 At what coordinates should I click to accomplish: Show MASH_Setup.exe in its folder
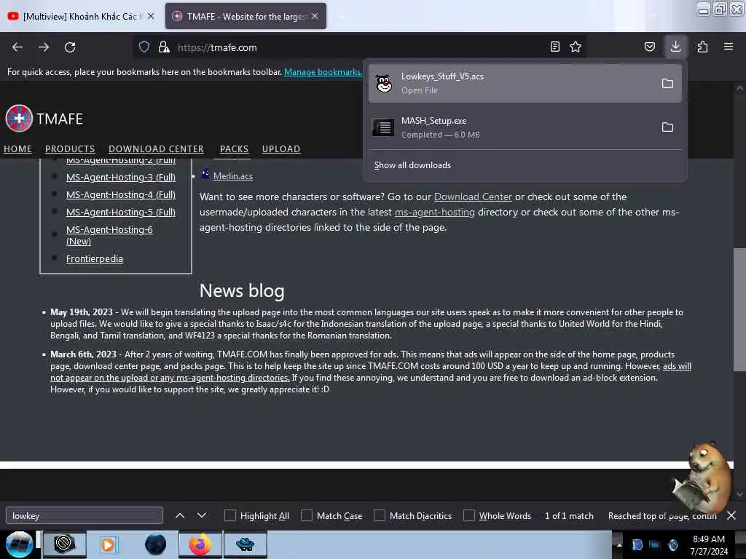click(667, 127)
